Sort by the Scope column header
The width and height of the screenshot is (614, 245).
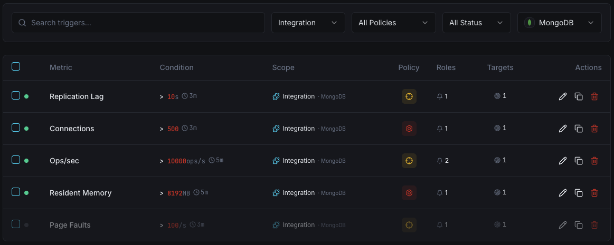283,67
